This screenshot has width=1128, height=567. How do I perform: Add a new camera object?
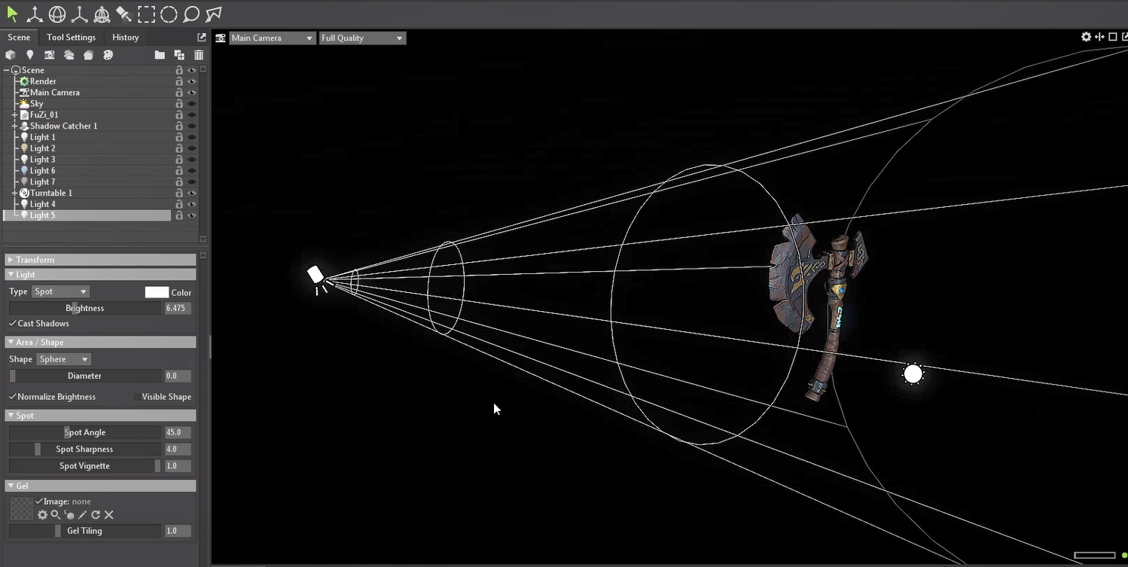pyautogui.click(x=50, y=55)
